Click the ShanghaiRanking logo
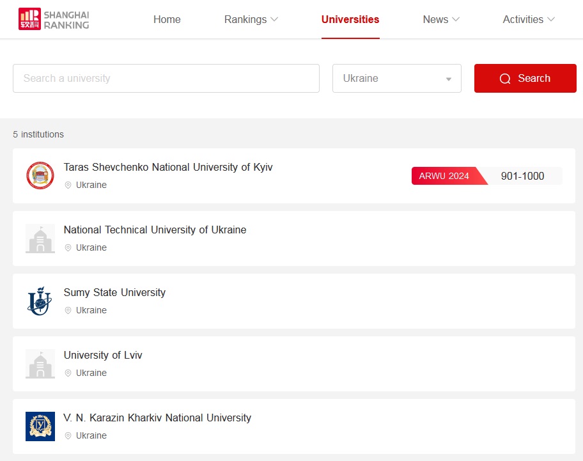This screenshot has width=583, height=461. 54,19
